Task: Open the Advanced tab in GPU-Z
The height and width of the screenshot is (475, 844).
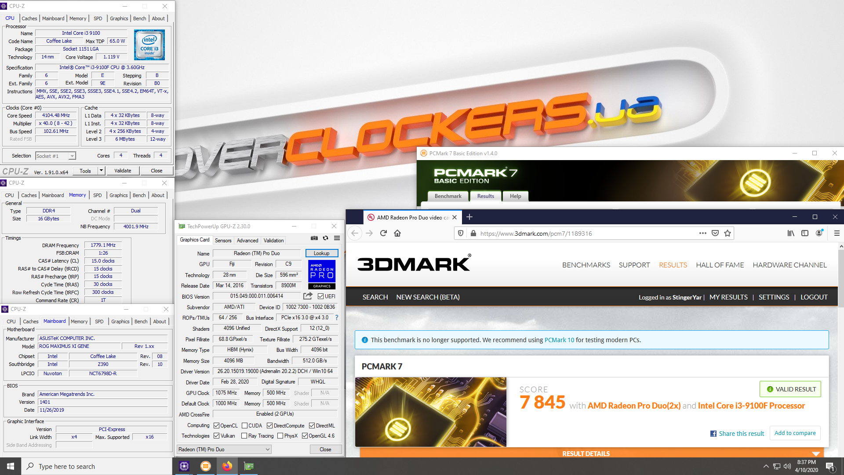Action: click(247, 240)
